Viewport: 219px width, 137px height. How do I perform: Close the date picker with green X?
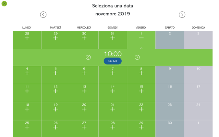(4, 4)
